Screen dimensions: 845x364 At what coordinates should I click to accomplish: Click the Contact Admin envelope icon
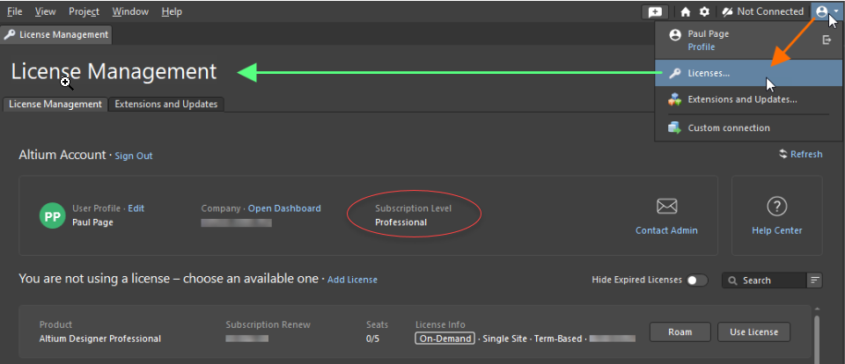(666, 207)
